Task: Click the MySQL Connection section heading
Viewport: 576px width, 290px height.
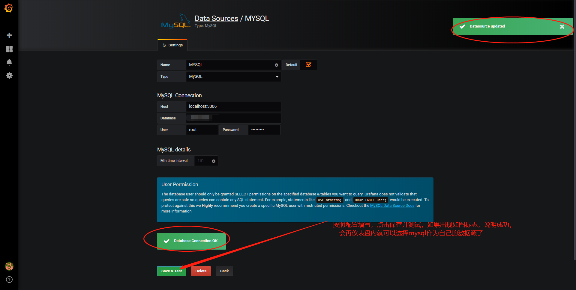Action: point(179,95)
